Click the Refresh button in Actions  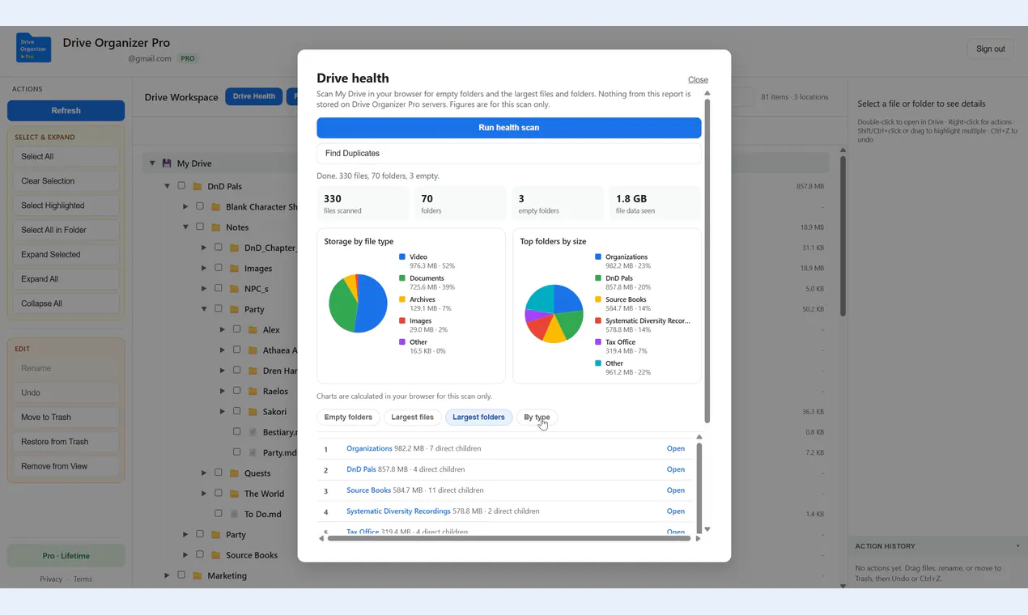66,111
